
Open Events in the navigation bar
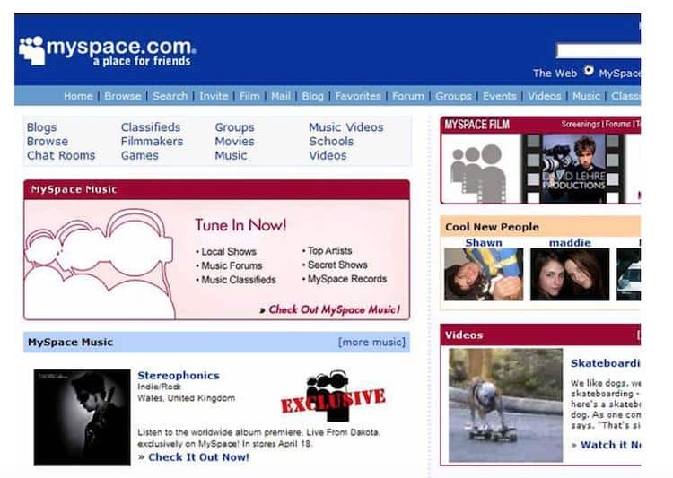500,96
